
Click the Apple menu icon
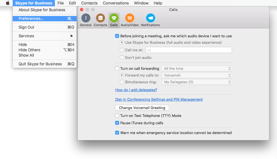click(8, 3)
